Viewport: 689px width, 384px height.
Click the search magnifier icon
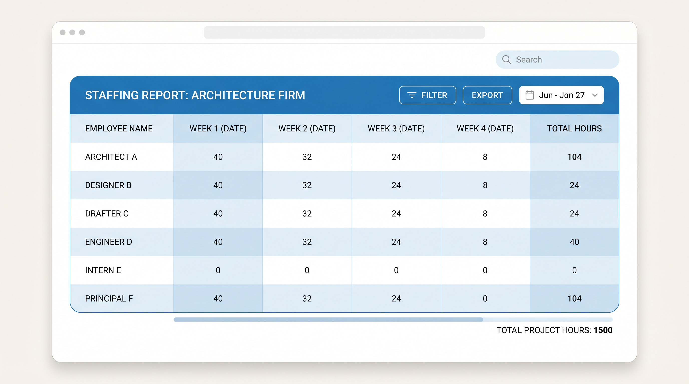(507, 59)
